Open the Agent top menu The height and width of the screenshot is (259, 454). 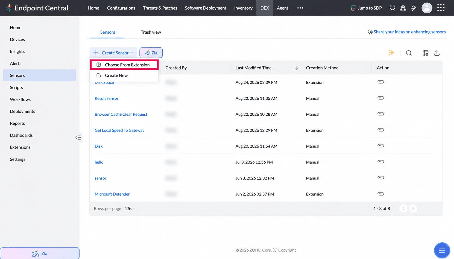[282, 8]
